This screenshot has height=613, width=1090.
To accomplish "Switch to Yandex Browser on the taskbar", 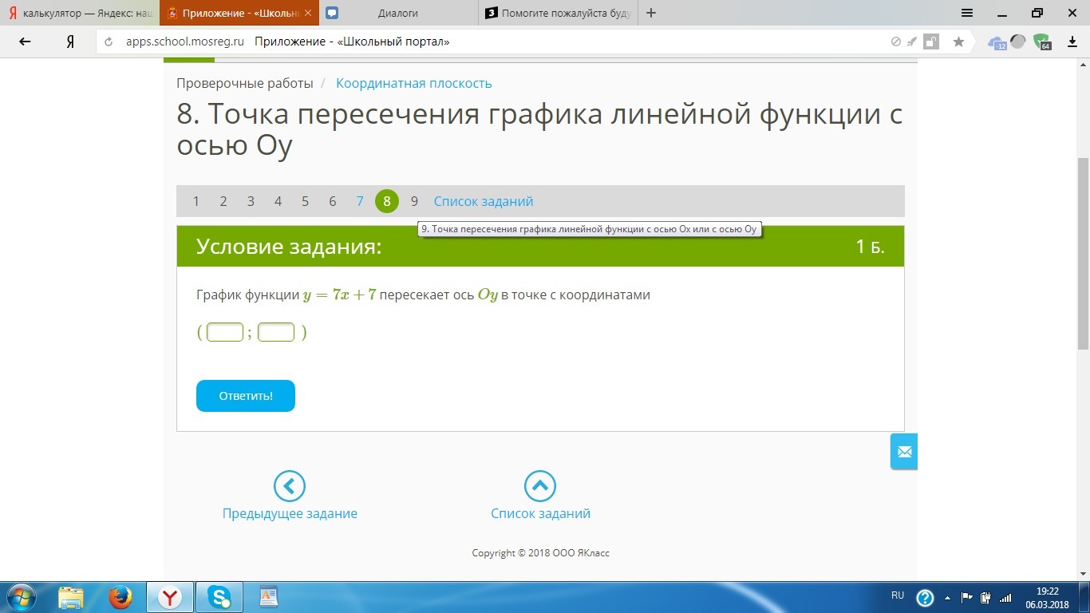I will pos(170,597).
